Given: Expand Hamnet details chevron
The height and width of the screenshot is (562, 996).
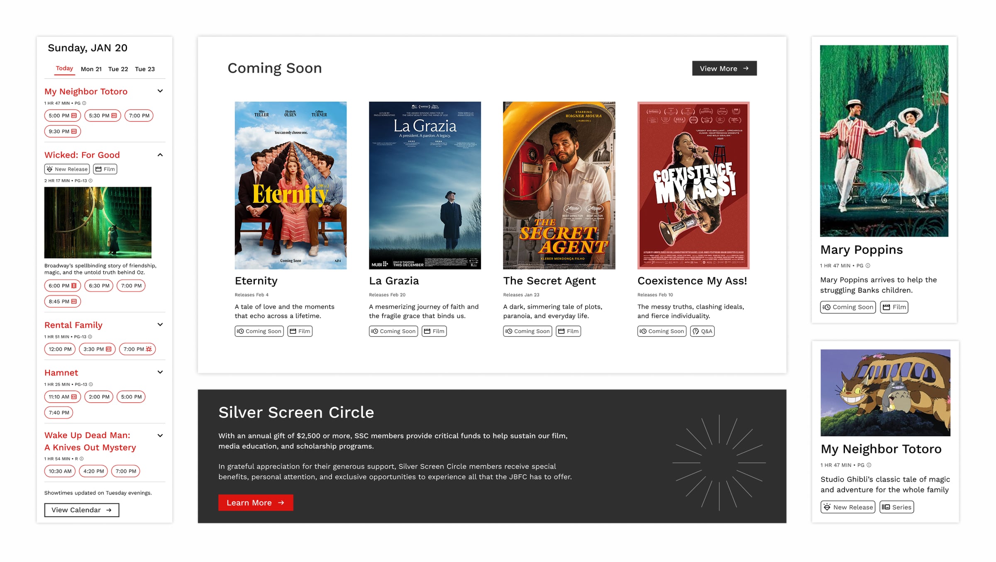Looking at the screenshot, I should (x=160, y=372).
